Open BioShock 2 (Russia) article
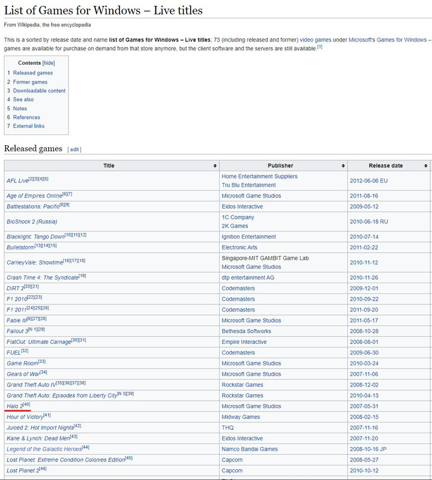This screenshot has height=480, width=432. (x=32, y=221)
